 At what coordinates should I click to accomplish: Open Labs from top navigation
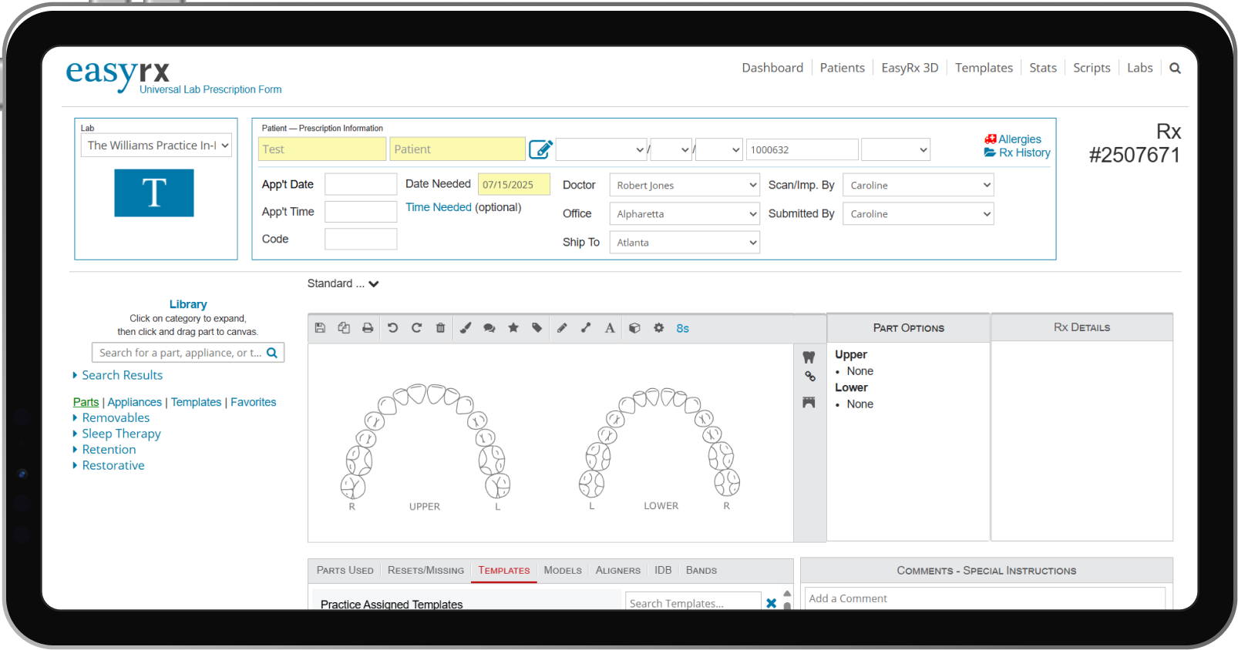(1139, 68)
